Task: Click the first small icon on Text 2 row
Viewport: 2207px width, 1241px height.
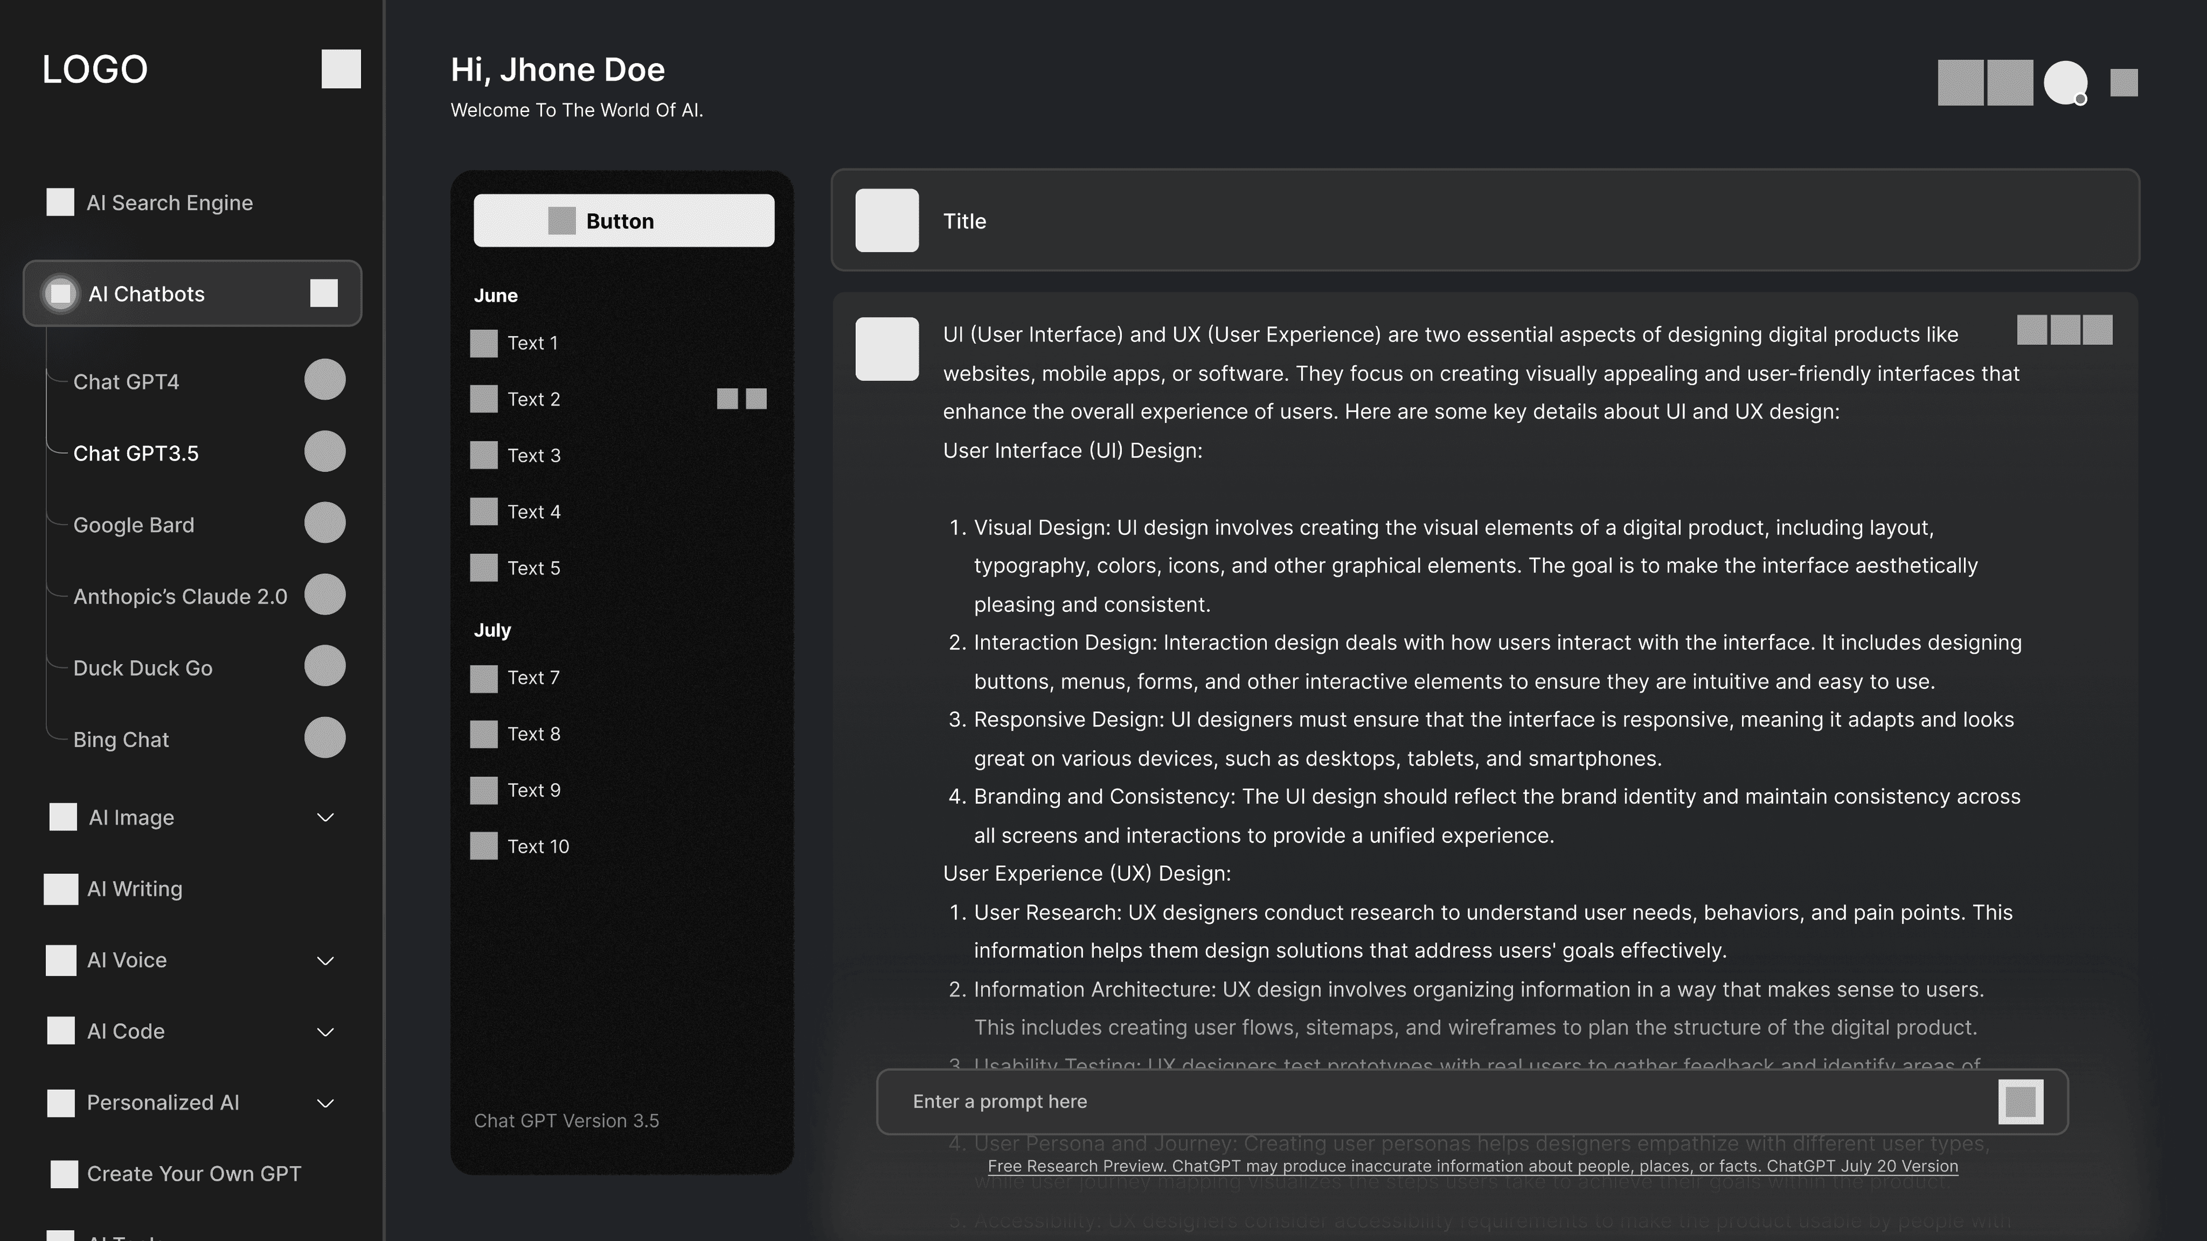Action: tap(728, 398)
